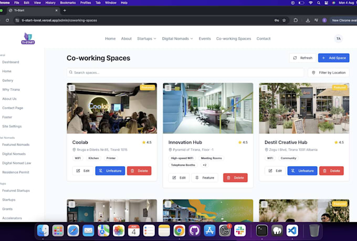Screen dimensions: 357x241
Task: Open Safari from the dock
Action: click(x=73, y=230)
